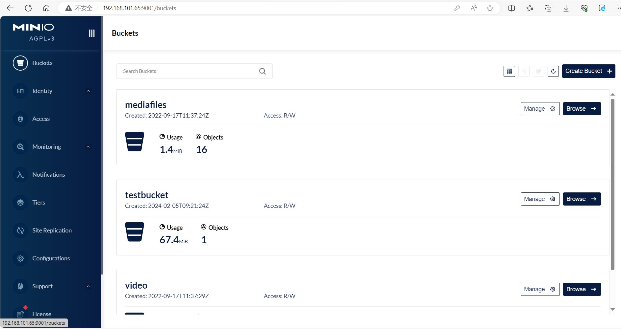Click mediafiles objects count 16
The width and height of the screenshot is (621, 329).
click(202, 150)
